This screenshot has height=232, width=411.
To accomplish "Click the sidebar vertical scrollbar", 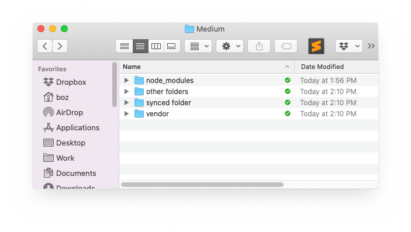I will pyautogui.click(x=115, y=84).
